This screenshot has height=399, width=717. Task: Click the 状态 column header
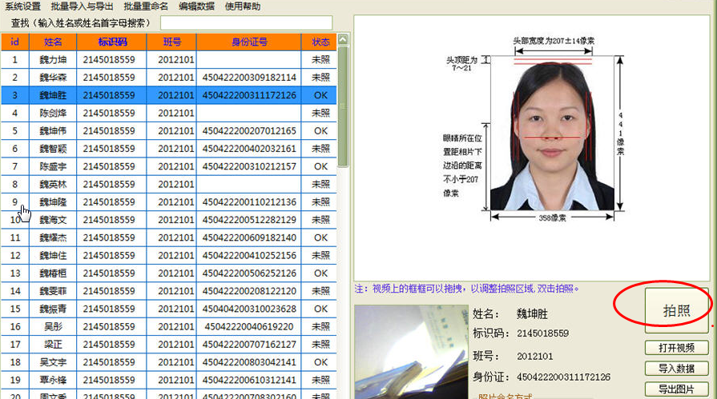320,42
